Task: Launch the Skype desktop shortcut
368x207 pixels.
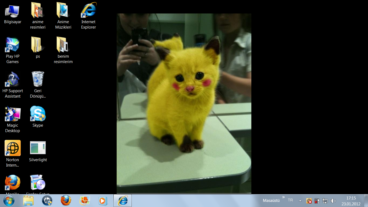Action: 38,117
